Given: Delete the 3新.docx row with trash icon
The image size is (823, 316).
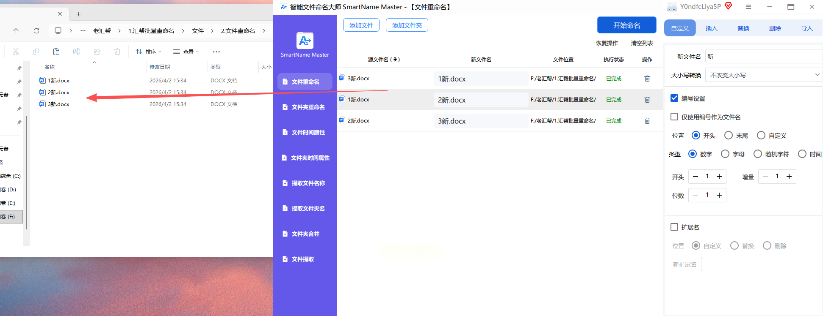Looking at the screenshot, I should point(647,79).
